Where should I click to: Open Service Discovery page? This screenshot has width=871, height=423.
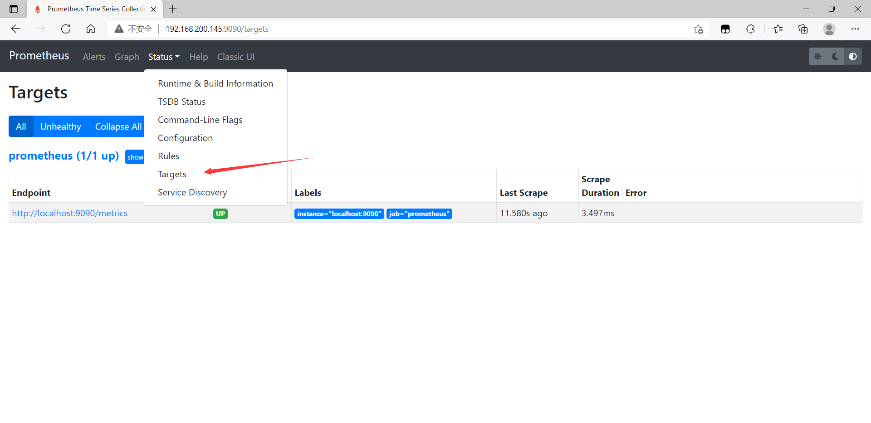click(215, 192)
